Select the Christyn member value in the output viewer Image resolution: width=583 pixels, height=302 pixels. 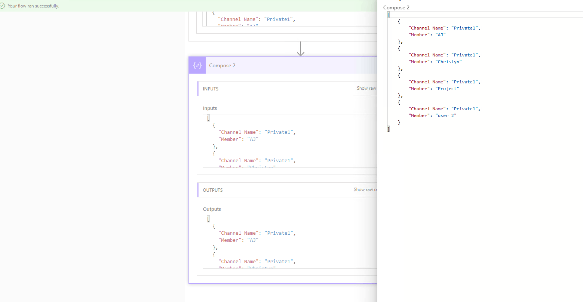click(448, 61)
